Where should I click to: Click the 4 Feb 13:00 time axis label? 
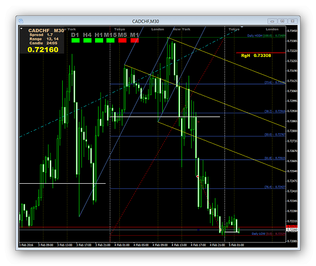point(179,245)
